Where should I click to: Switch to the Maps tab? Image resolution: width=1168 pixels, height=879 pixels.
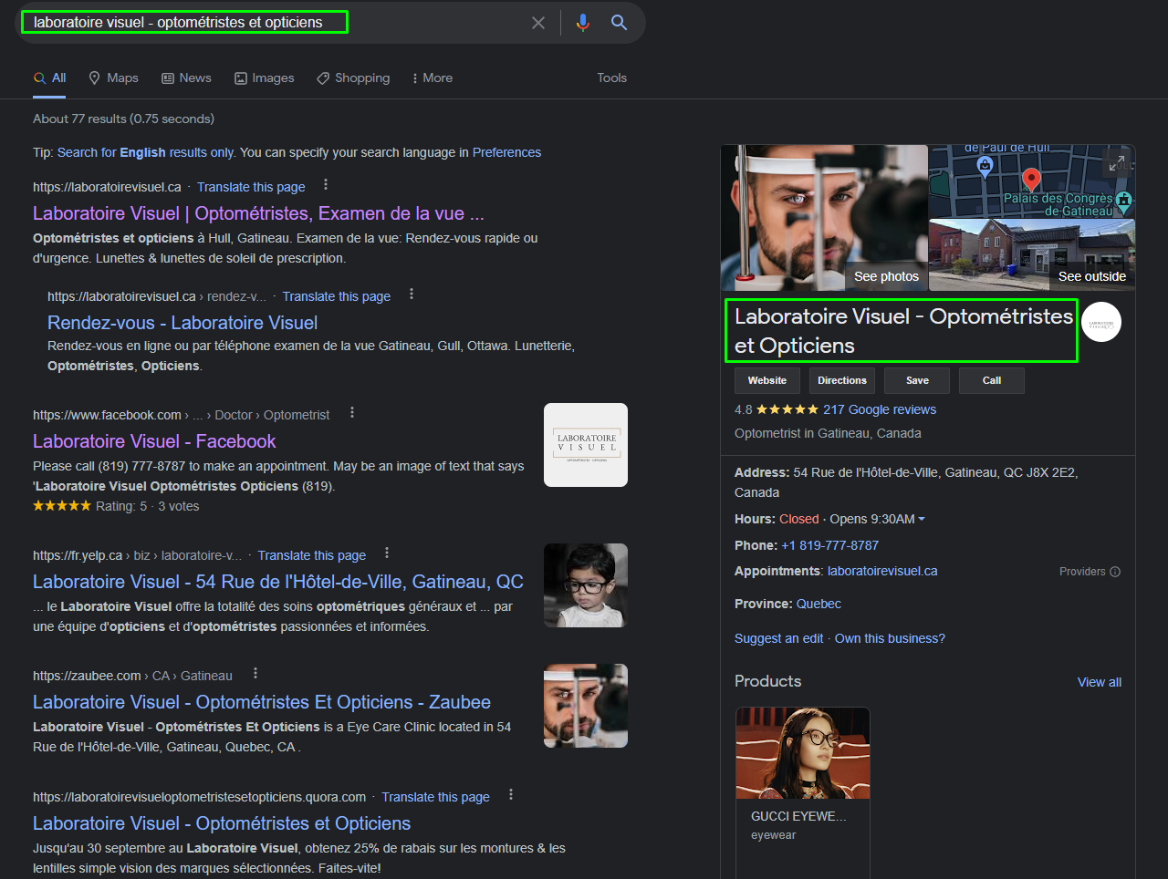114,78
